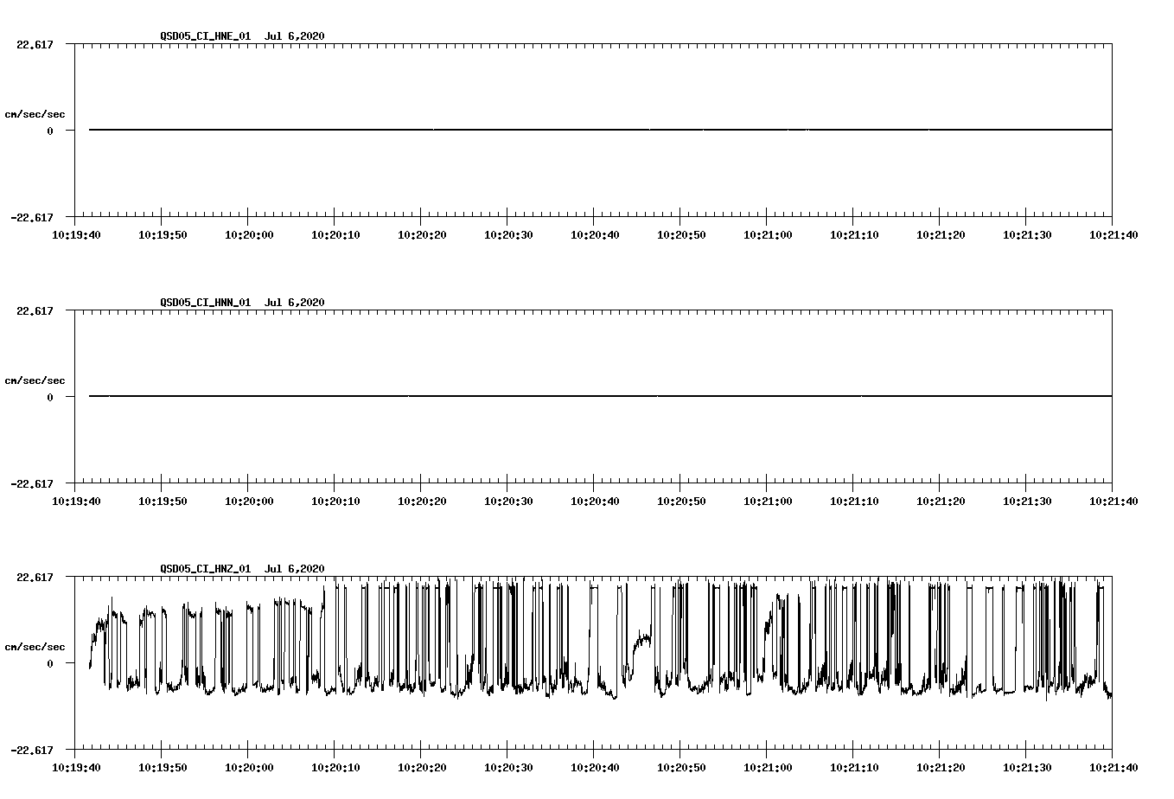Select the 10:19:40 tick label under HNN plot
The height and width of the screenshot is (799, 1174).
pos(75,501)
